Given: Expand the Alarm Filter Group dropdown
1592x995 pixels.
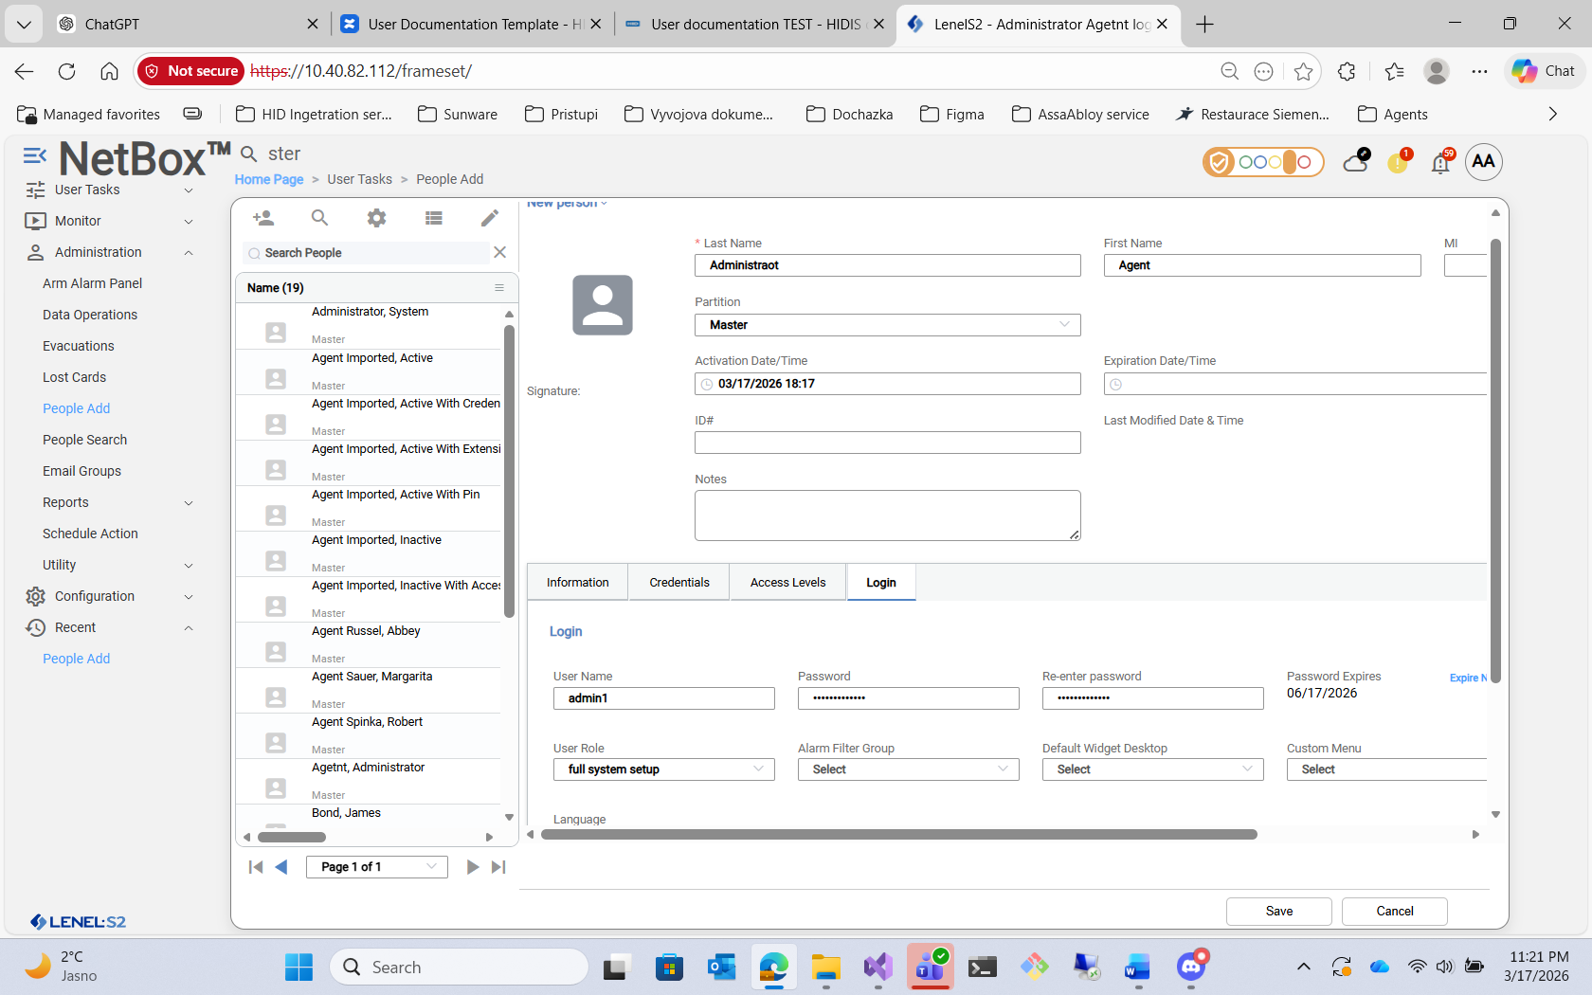Looking at the screenshot, I should (908, 769).
